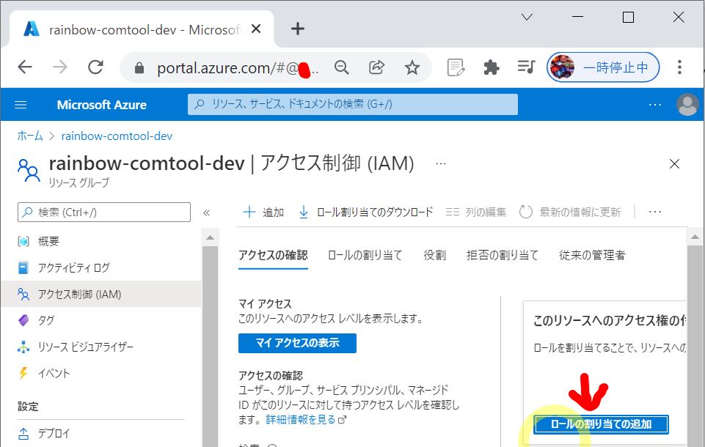Open the reading list note icon
The height and width of the screenshot is (447, 705).
[456, 68]
